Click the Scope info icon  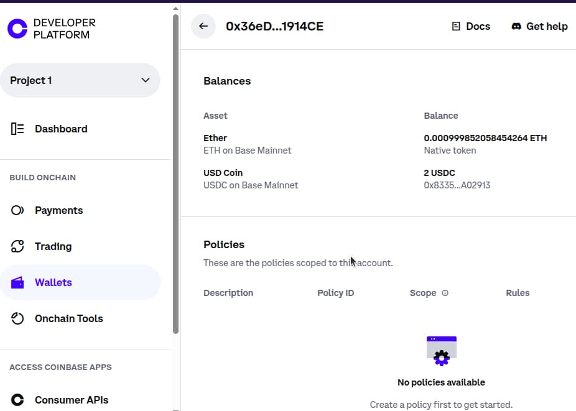[445, 293]
